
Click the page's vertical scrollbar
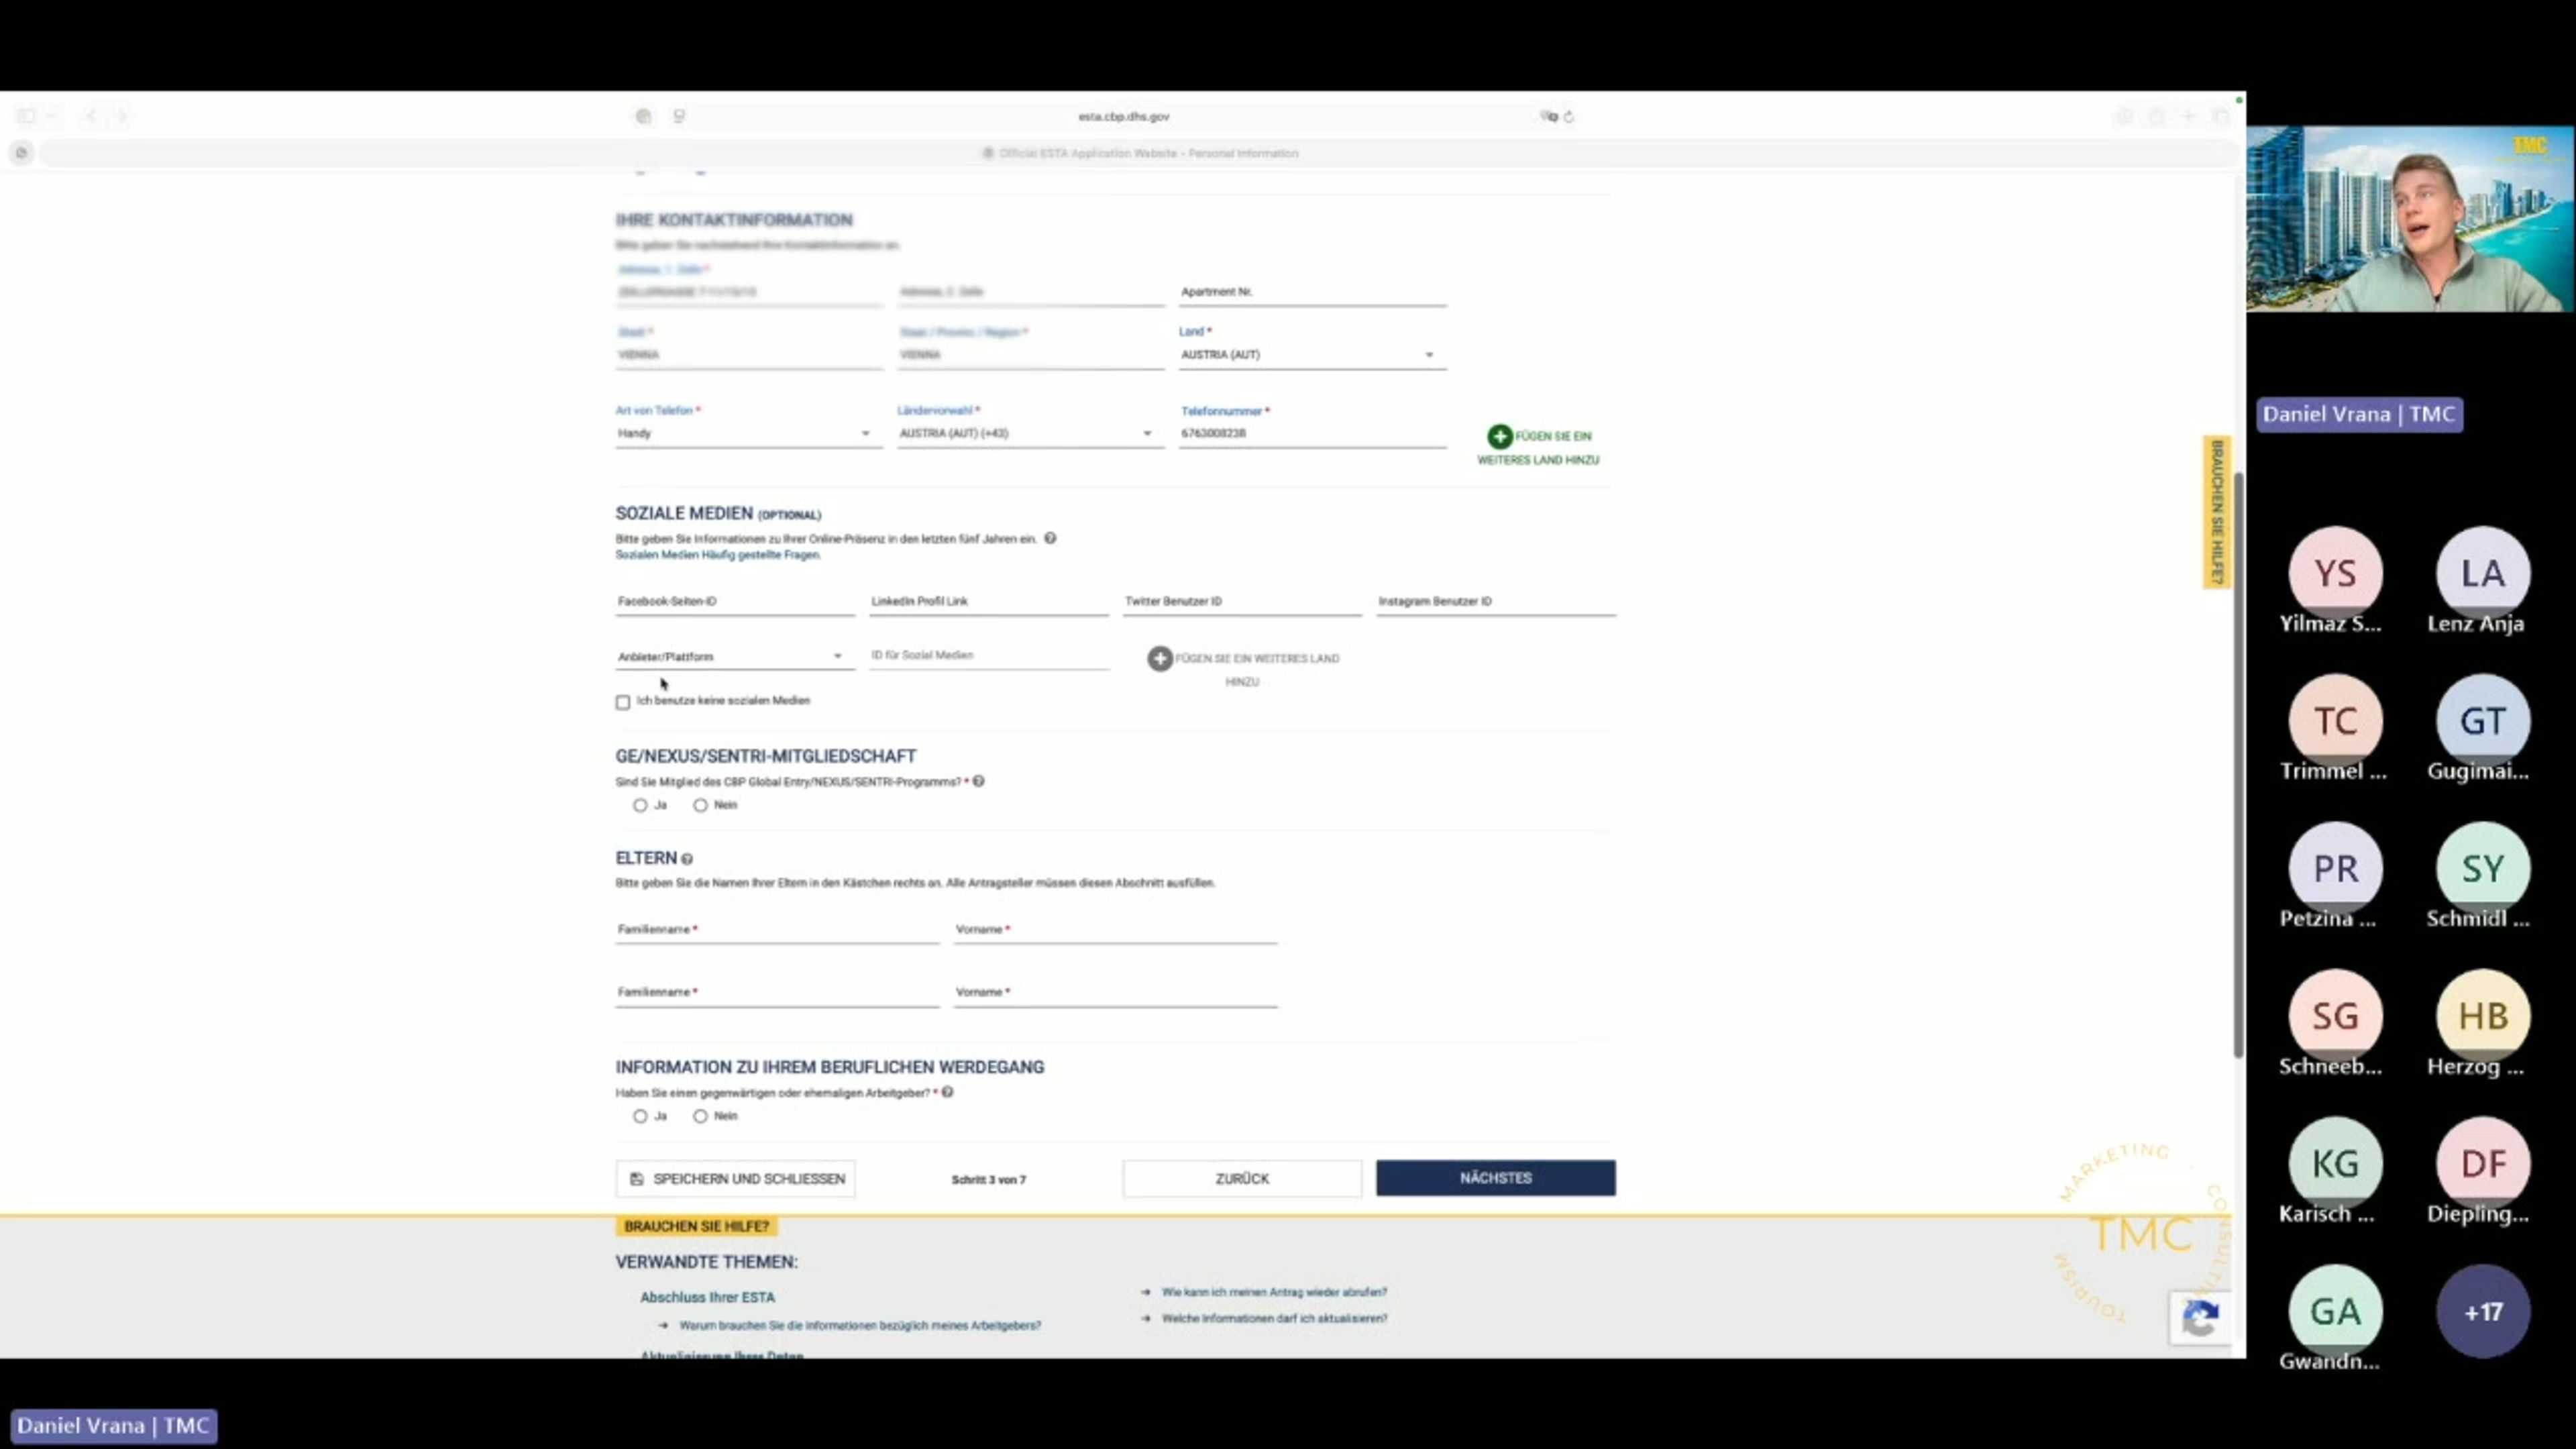[x=2238, y=765]
